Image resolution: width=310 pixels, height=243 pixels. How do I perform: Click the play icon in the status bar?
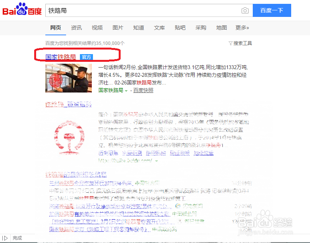[x=5, y=238]
